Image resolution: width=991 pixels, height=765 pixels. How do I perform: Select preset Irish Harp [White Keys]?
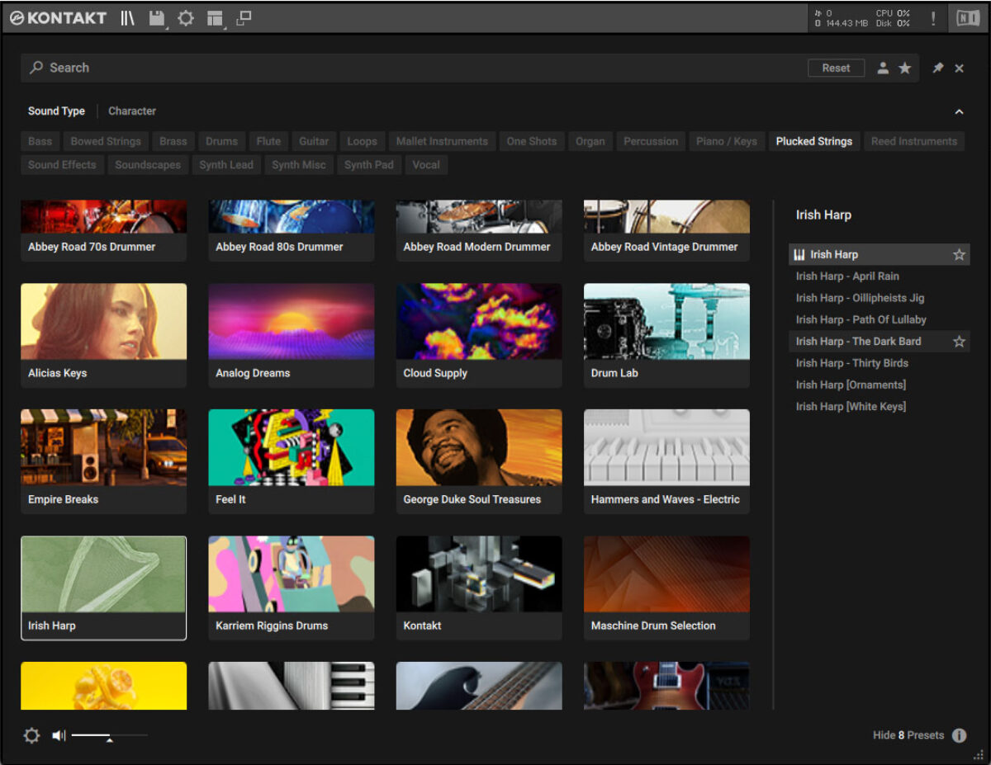click(x=879, y=407)
